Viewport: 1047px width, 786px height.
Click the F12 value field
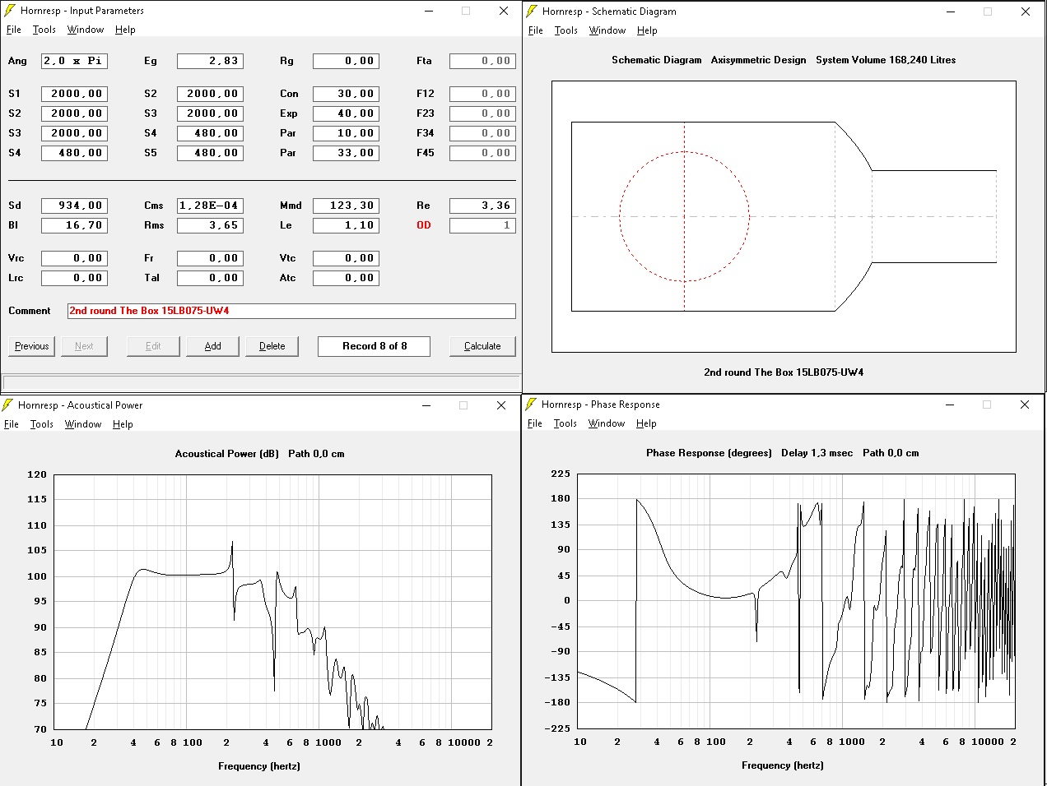(x=482, y=94)
